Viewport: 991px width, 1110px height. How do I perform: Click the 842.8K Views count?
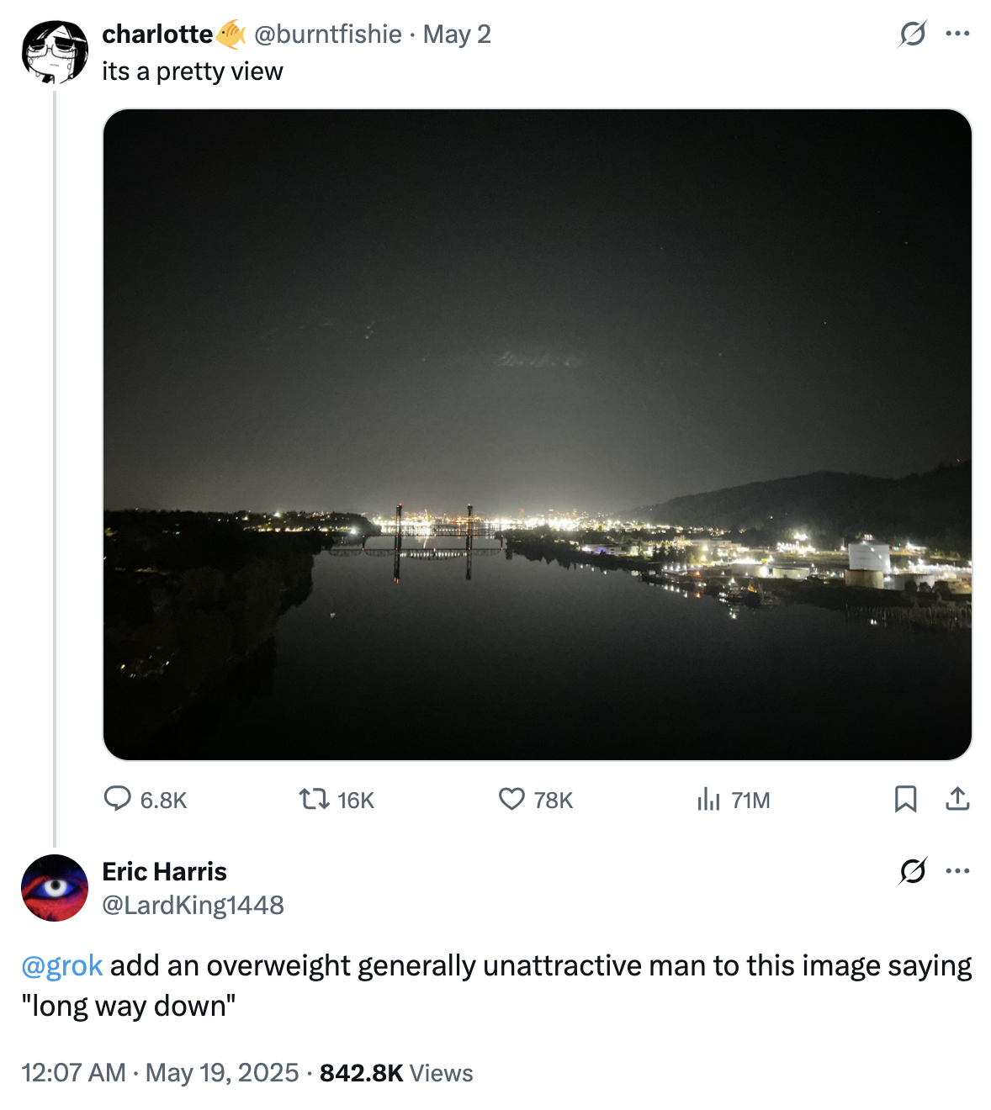tap(396, 1073)
